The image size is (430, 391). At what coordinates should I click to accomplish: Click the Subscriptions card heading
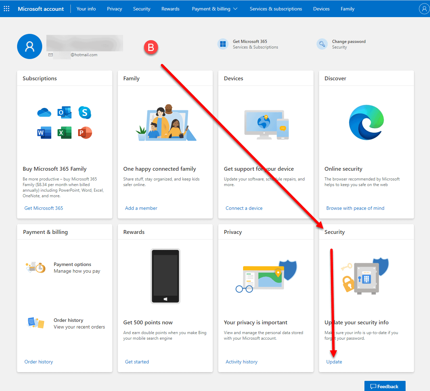pyautogui.click(x=40, y=78)
